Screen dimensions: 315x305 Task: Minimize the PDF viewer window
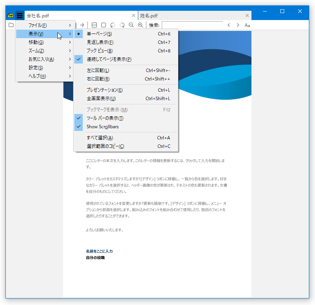[265, 11]
